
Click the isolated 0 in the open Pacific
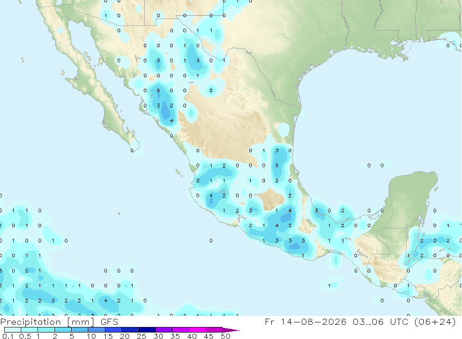click(211, 240)
